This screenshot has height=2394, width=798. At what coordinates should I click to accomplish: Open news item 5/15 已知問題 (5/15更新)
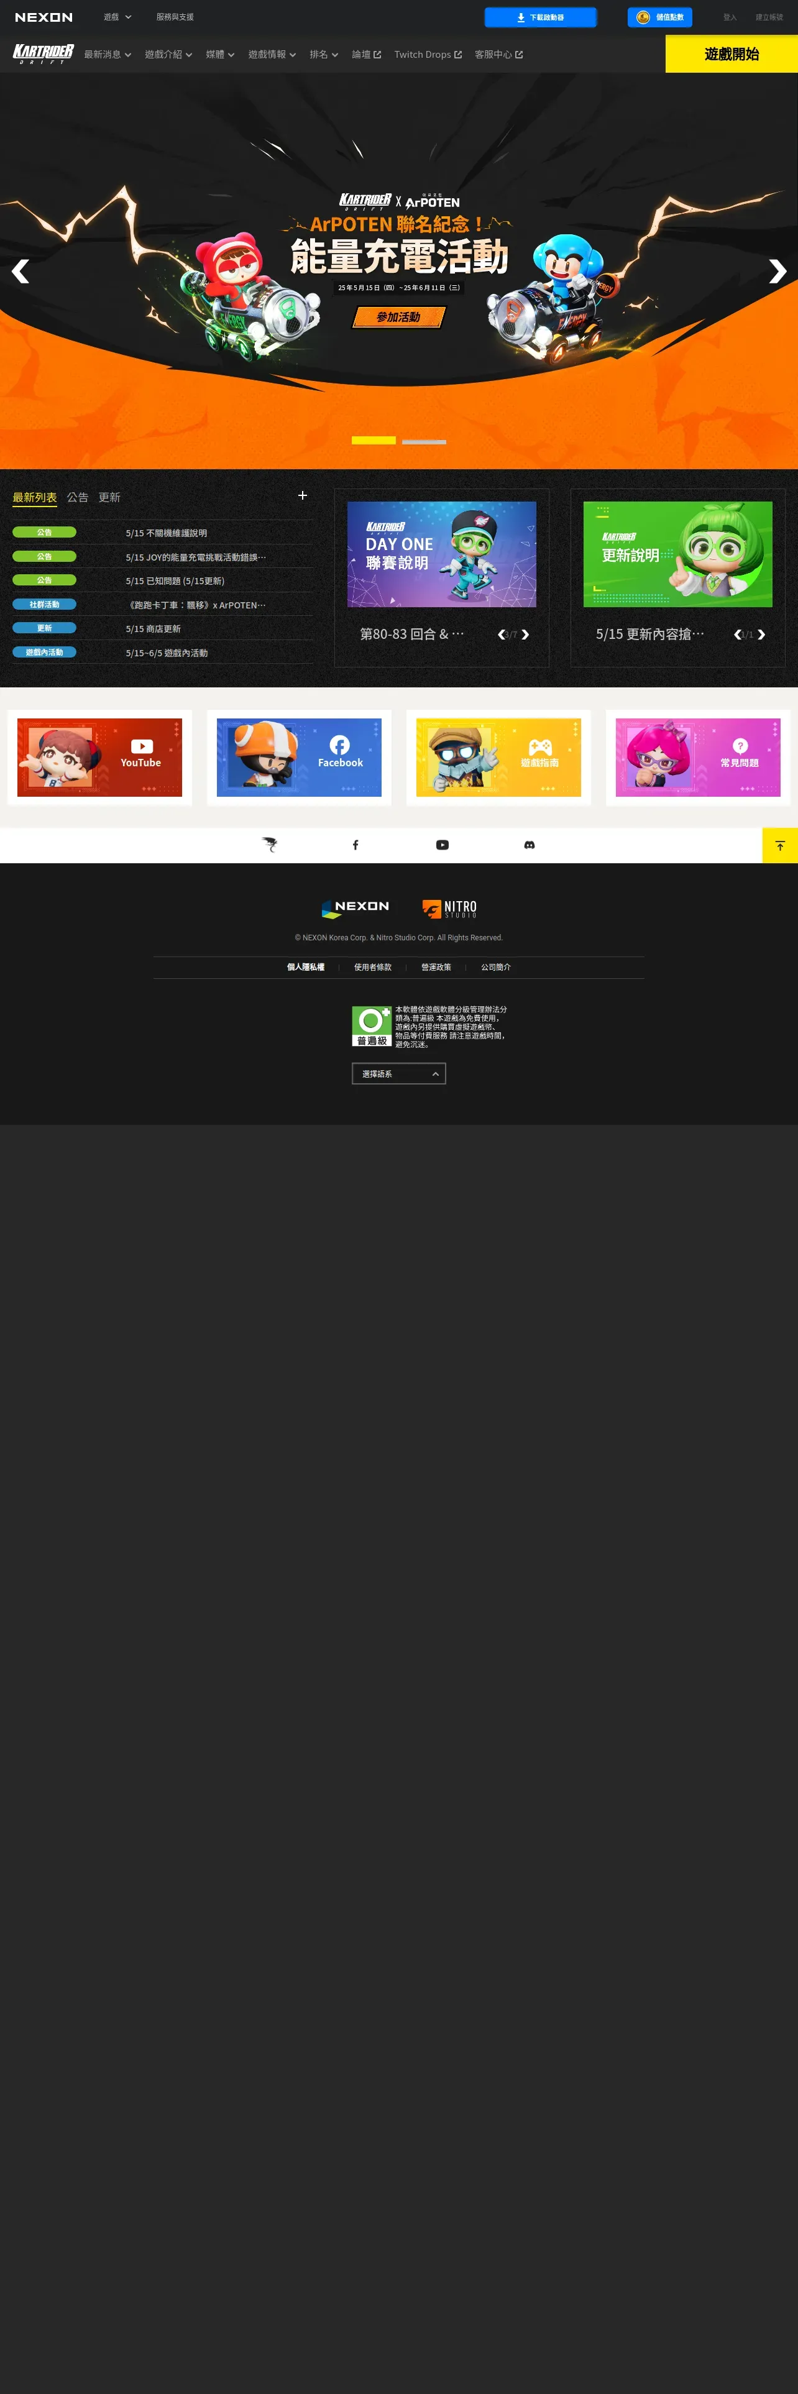point(175,581)
